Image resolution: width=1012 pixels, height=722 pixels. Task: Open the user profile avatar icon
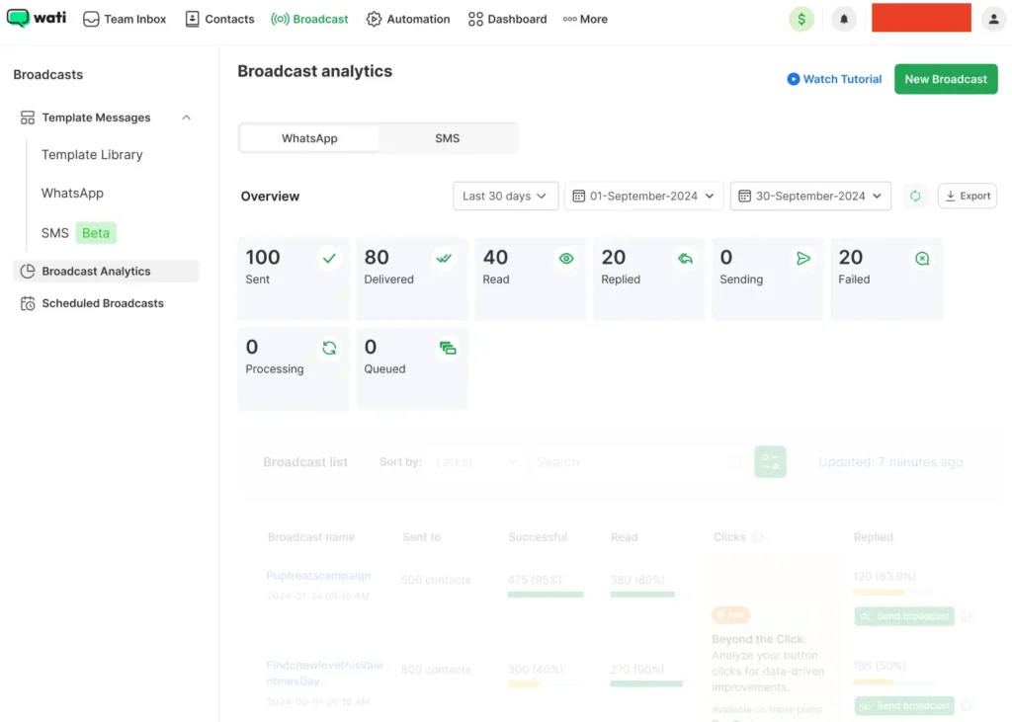tap(993, 19)
